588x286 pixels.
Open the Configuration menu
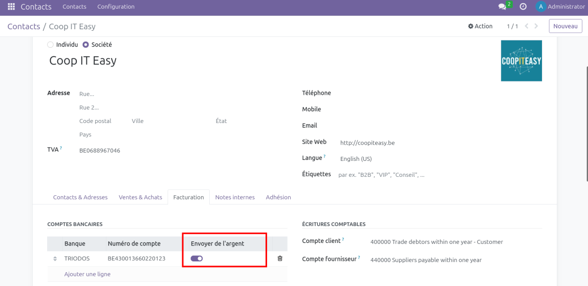(x=116, y=7)
